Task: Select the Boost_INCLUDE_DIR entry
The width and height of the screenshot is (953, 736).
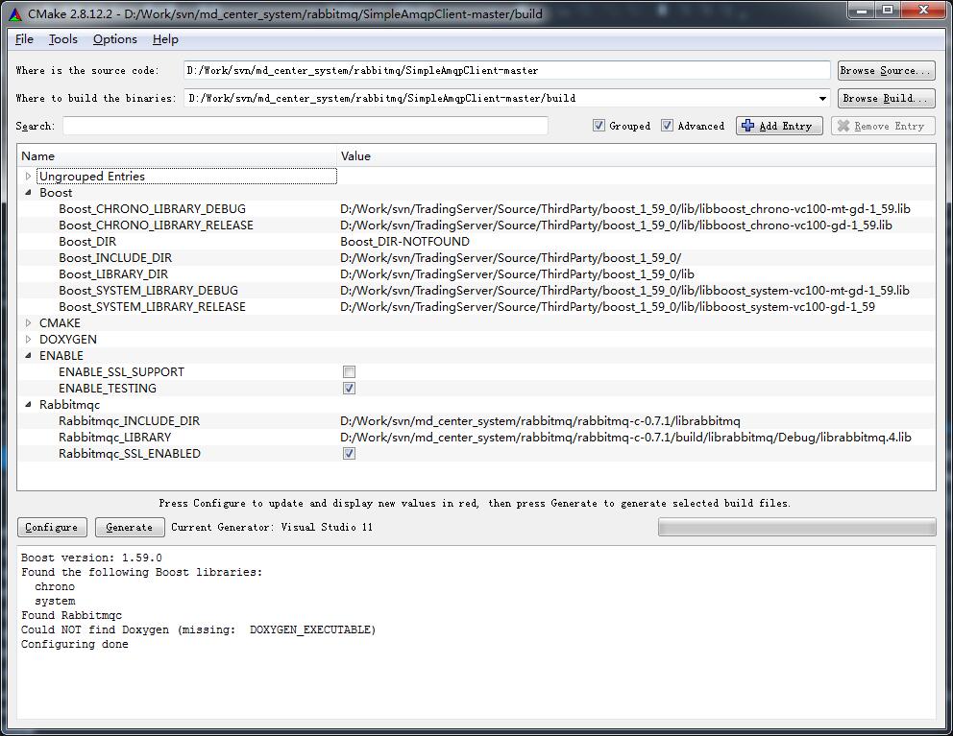Action: (x=115, y=258)
